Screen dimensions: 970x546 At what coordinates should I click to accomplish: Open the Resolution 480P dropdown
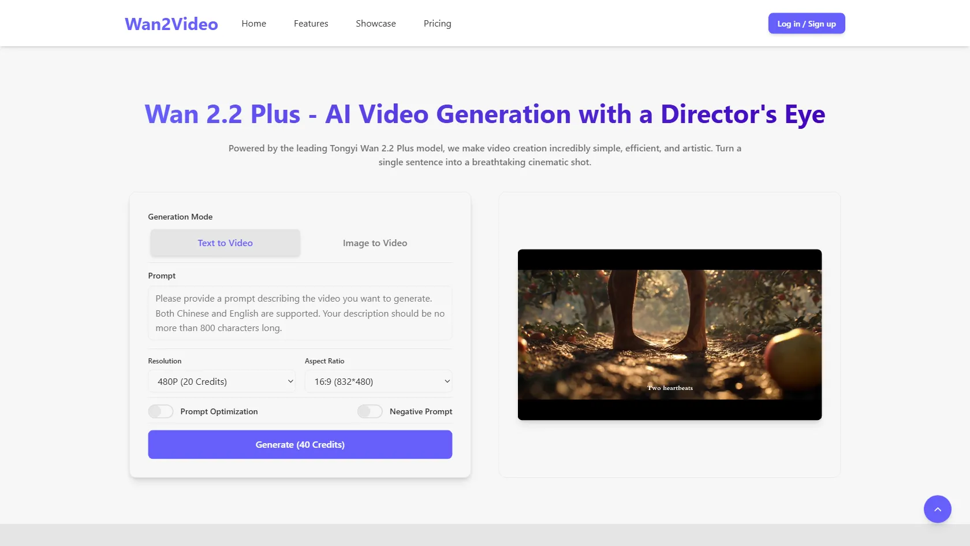click(x=222, y=381)
